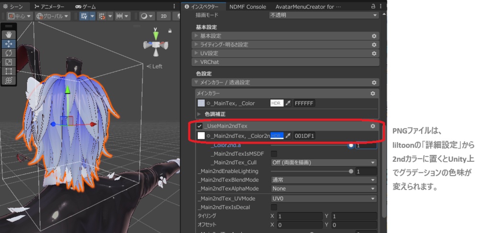Click the white _Main2ndTex texture thumbnail

[201, 136]
